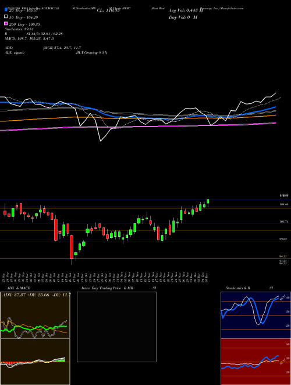Click the 'ADX & MACD' panel title
This screenshot has width=291, height=385.
pyautogui.click(x=19, y=288)
